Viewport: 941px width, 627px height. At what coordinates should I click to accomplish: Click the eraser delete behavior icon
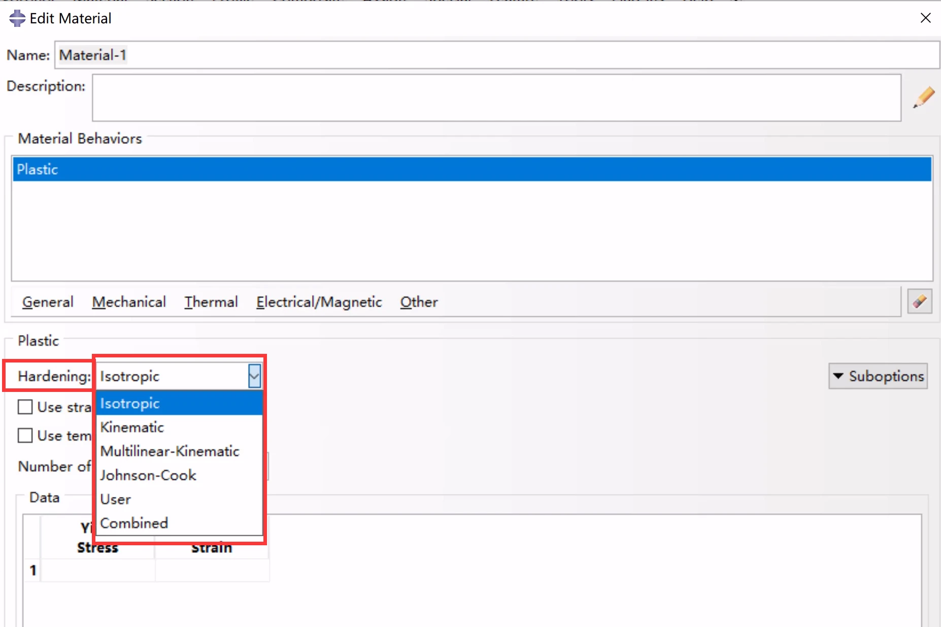click(920, 302)
